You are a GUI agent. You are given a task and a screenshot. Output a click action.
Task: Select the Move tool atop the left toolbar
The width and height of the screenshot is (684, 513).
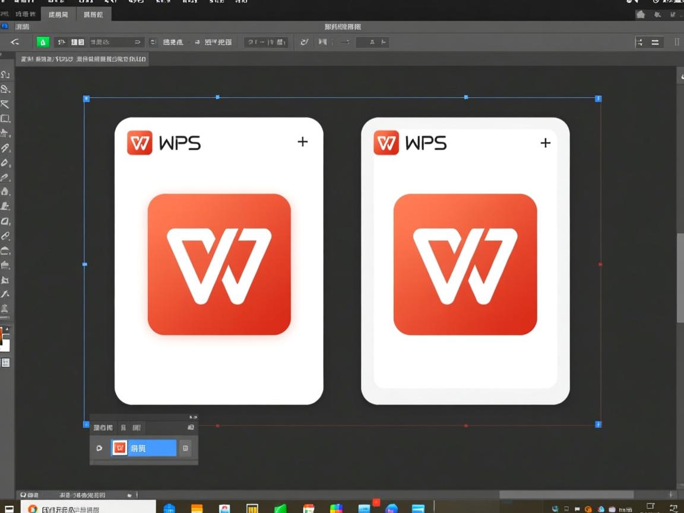(x=6, y=74)
